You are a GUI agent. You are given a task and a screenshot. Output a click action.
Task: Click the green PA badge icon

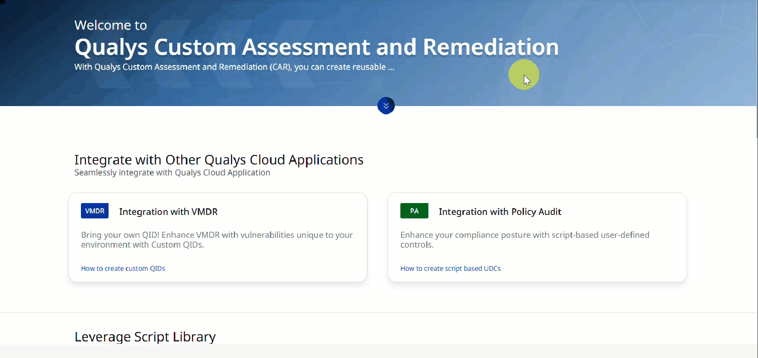tap(414, 211)
